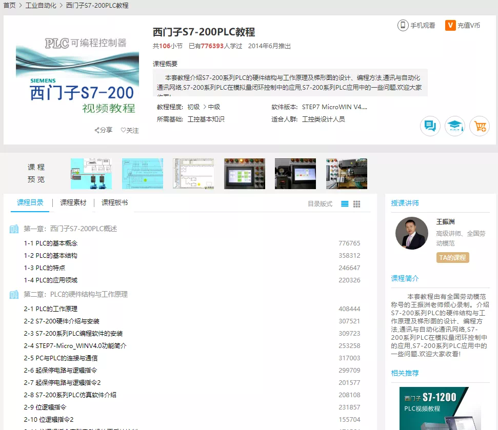Click the book icon beside 第一章

point(14,229)
